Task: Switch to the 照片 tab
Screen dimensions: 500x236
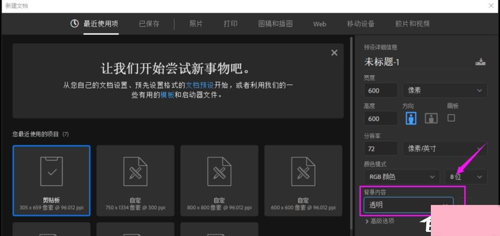Action: click(x=196, y=24)
